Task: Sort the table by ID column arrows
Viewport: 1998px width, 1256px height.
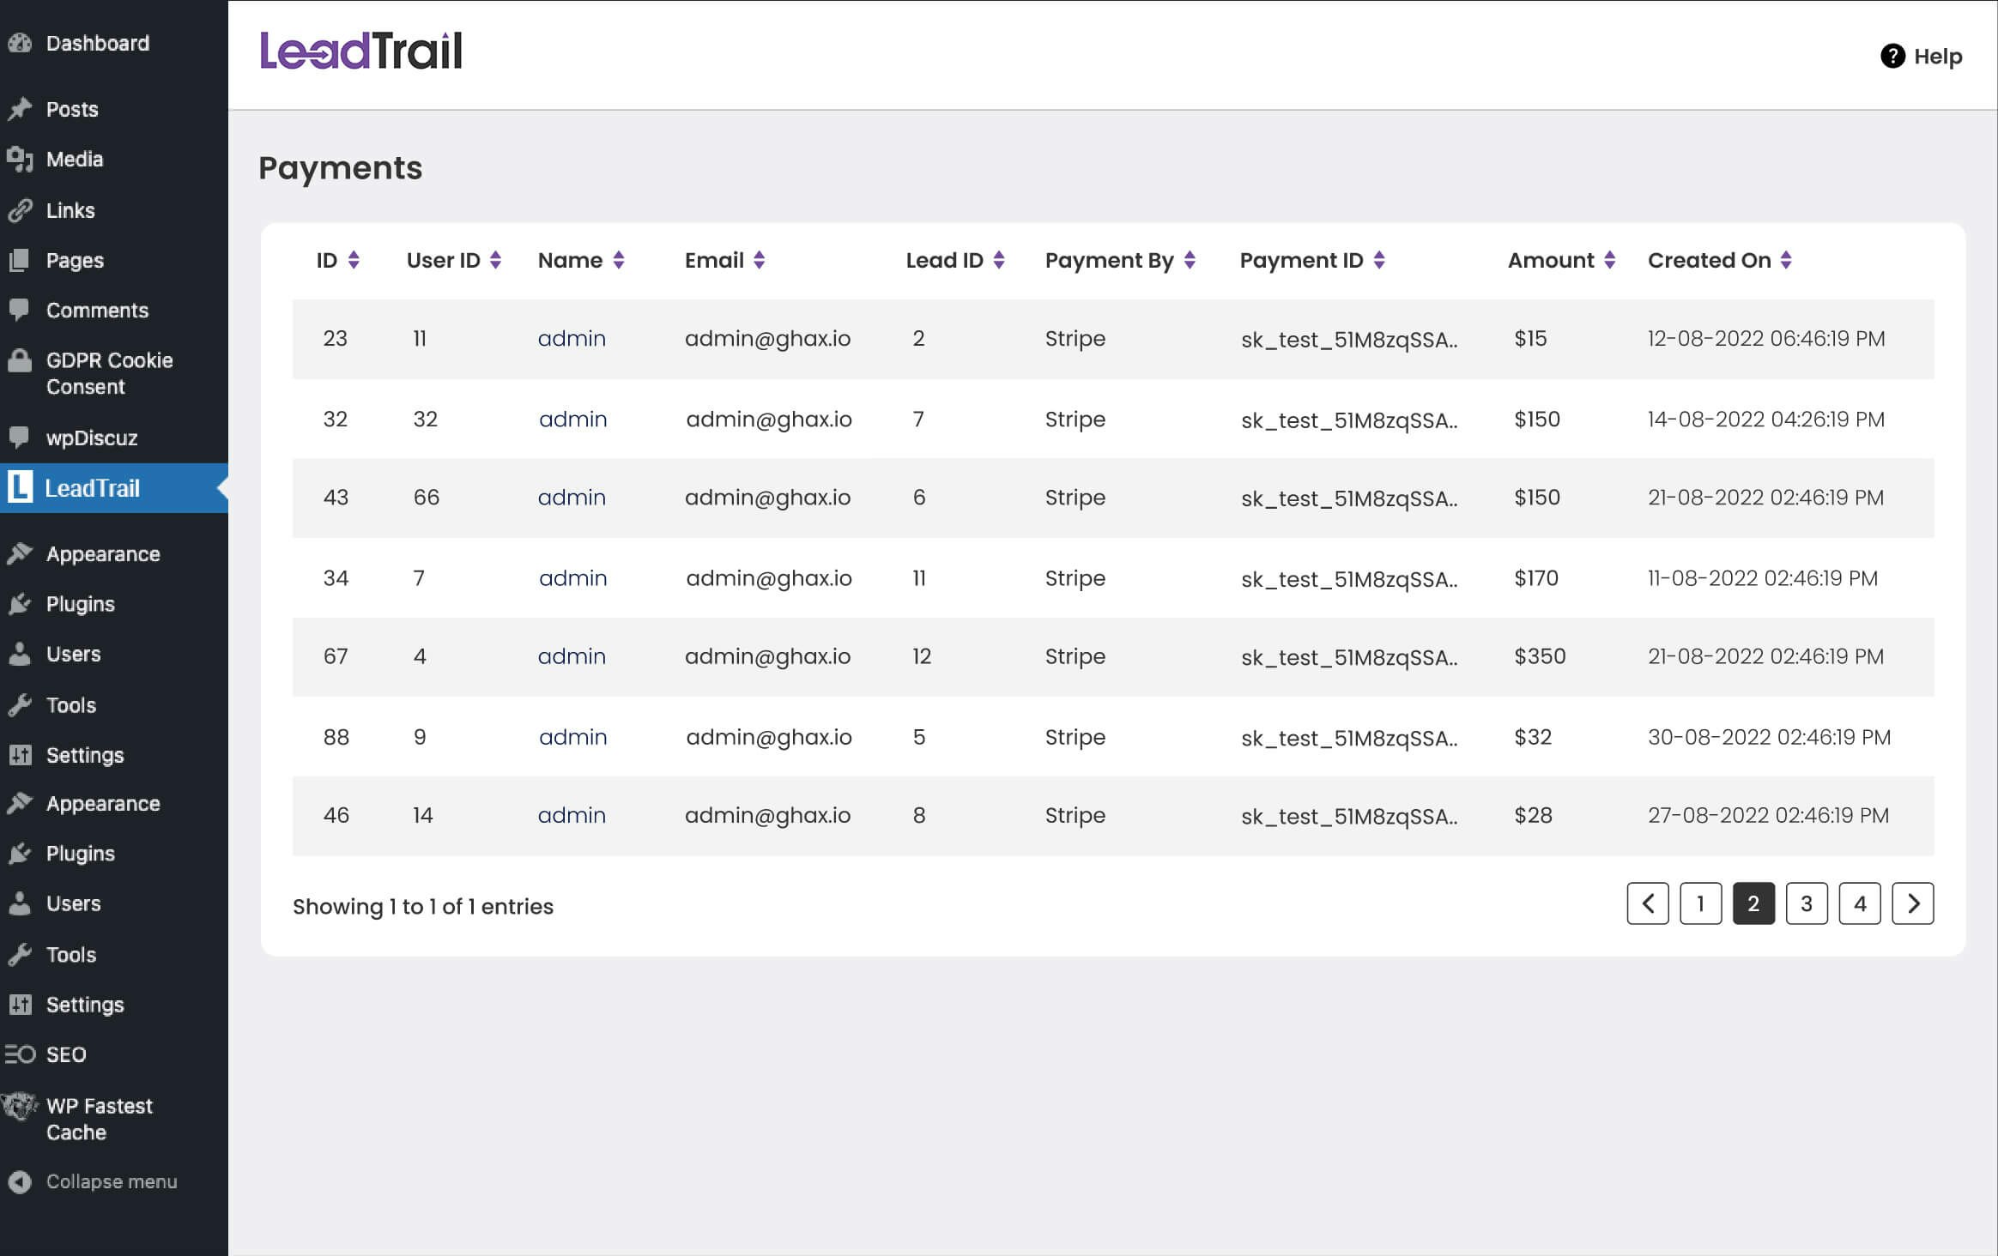Action: pyautogui.click(x=354, y=260)
